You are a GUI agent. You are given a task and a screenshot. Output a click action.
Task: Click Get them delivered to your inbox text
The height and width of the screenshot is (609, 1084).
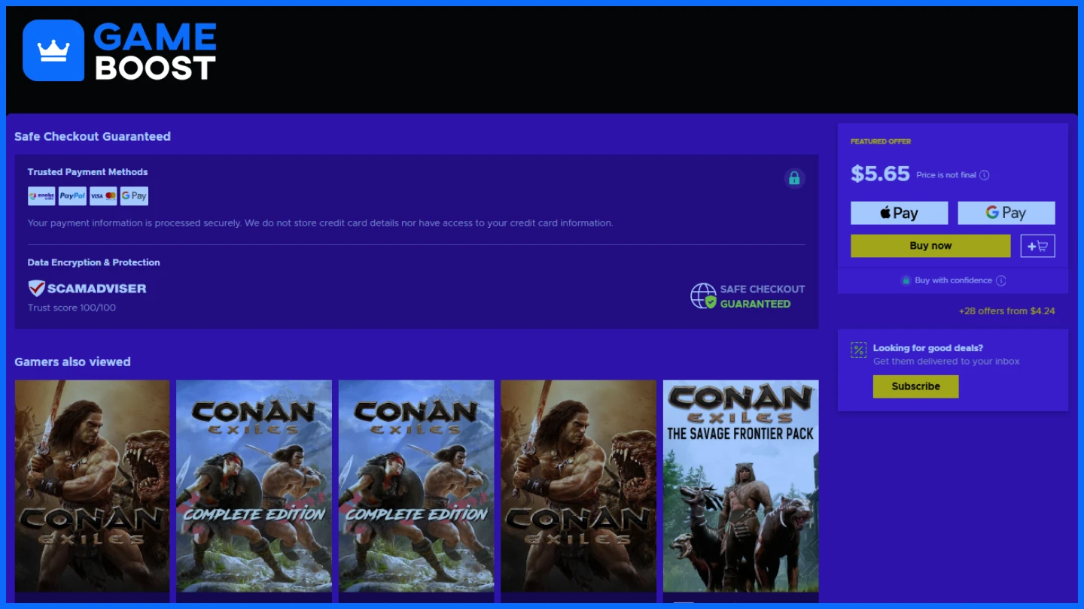tap(946, 362)
